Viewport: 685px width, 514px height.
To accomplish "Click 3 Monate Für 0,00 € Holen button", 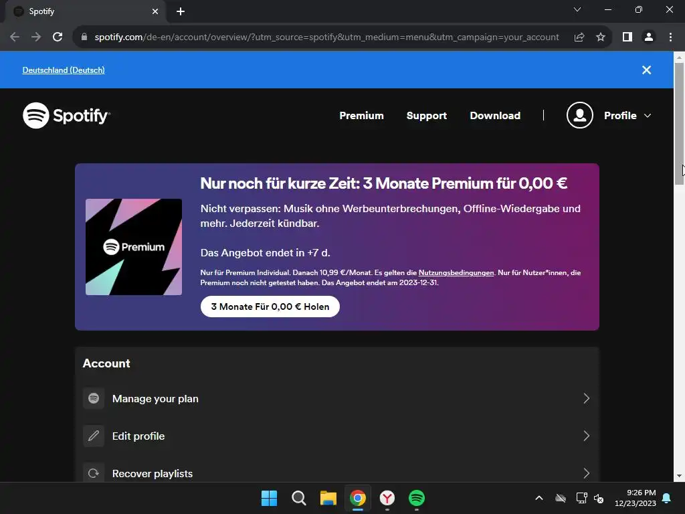I will click(x=270, y=307).
